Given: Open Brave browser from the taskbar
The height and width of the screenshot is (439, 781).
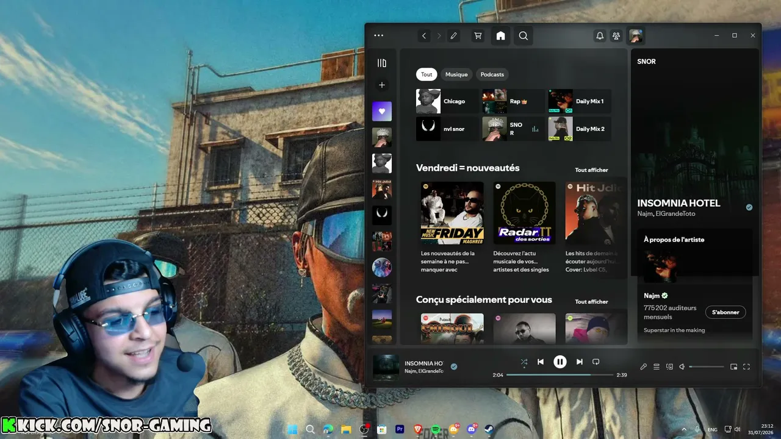Looking at the screenshot, I should [418, 429].
